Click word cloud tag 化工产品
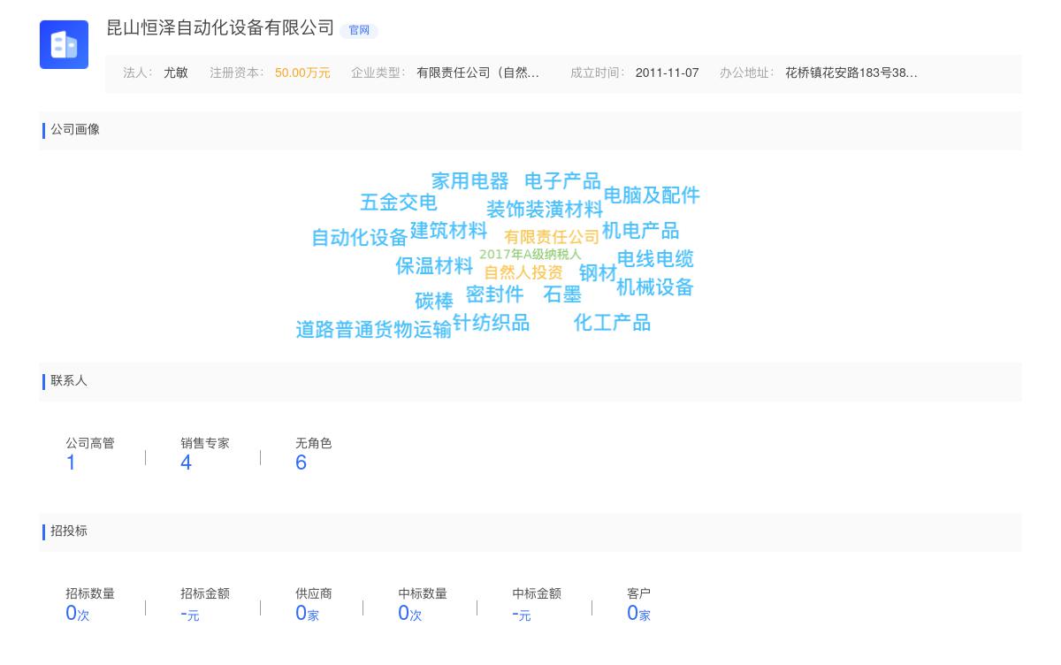1061x665 pixels. (x=612, y=323)
